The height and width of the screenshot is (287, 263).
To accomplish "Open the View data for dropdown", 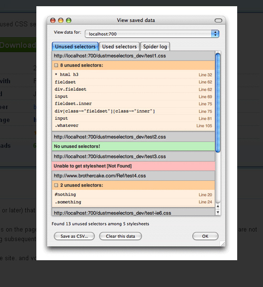I will click(x=152, y=34).
